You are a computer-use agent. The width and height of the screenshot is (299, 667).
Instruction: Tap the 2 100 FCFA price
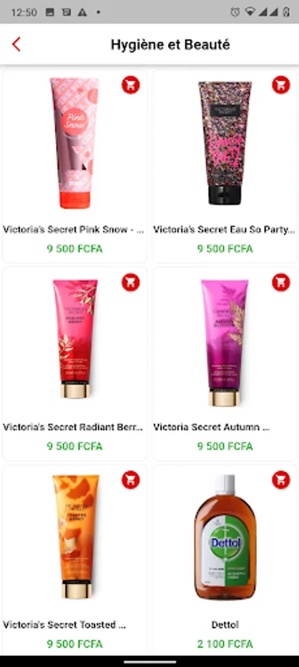click(225, 644)
